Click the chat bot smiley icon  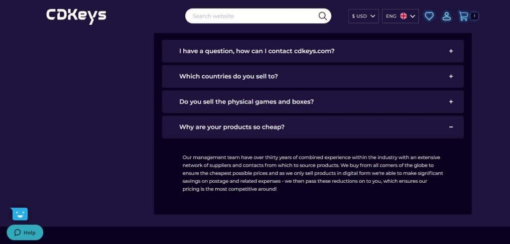pyautogui.click(x=19, y=214)
